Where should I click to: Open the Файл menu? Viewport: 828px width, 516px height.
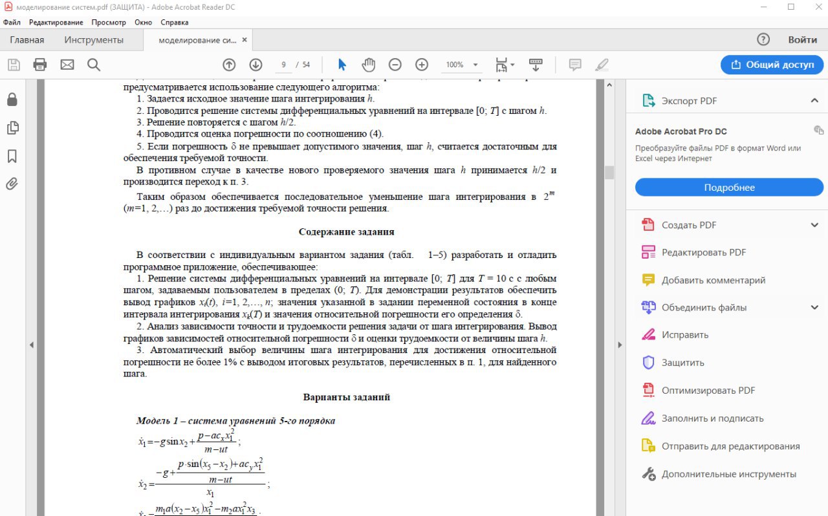(12, 22)
